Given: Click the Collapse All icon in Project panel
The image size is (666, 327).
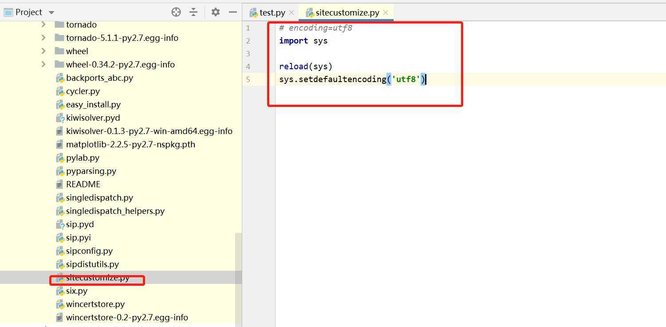Looking at the screenshot, I should coord(193,12).
